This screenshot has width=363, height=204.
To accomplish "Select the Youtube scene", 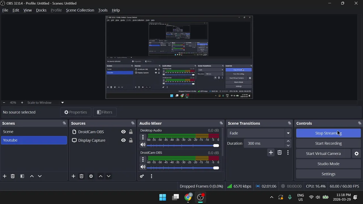I will click(x=34, y=140).
